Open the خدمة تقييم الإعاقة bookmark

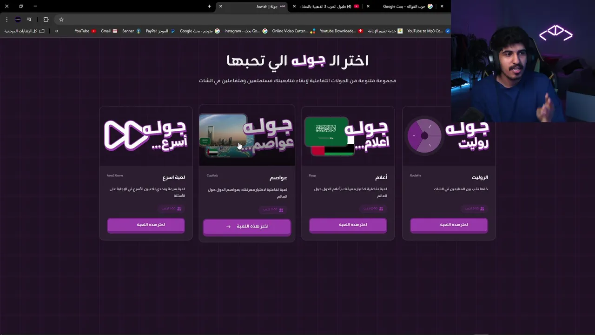[x=385, y=31]
